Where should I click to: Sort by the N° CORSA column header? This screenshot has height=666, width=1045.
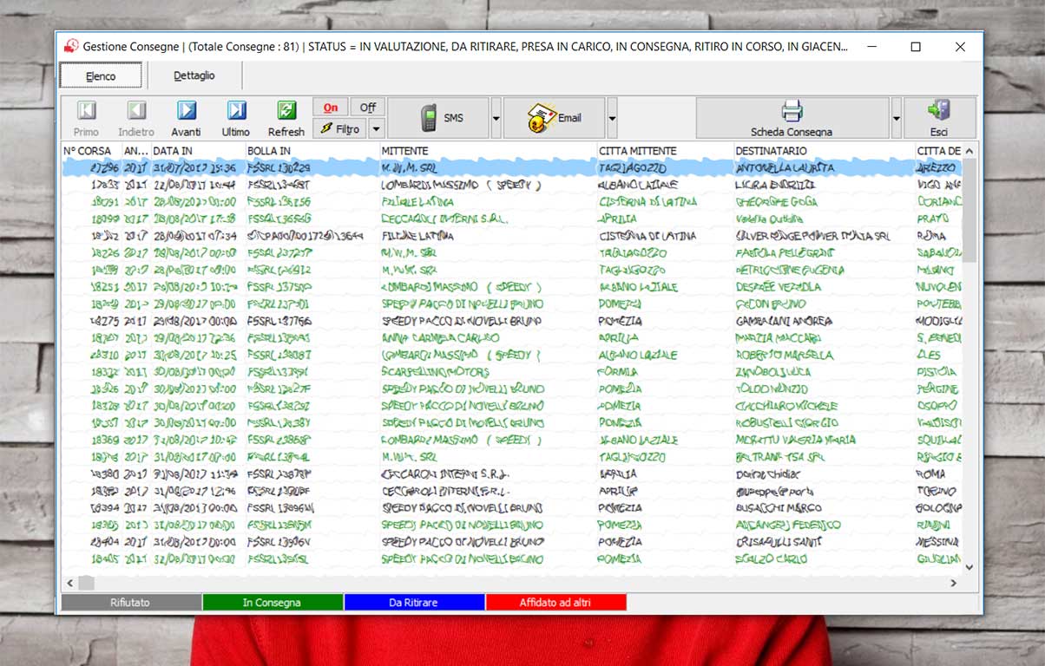tap(91, 151)
